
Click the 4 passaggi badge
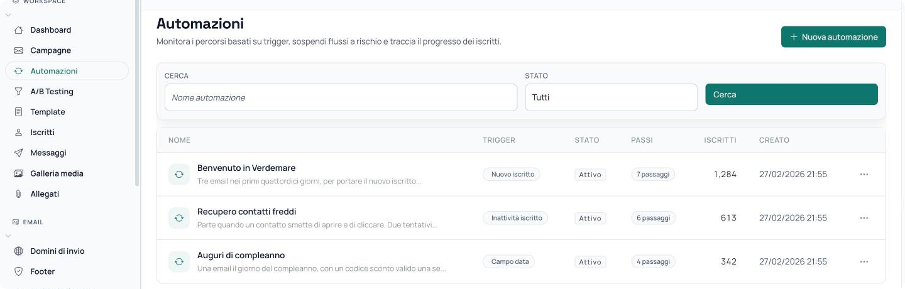653,261
